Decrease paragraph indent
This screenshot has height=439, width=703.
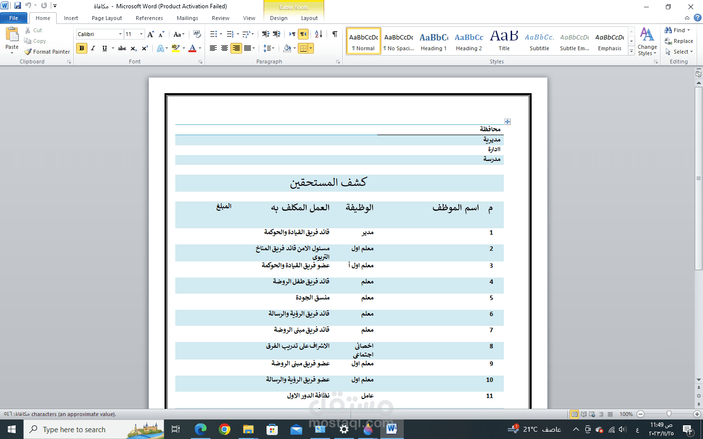point(265,34)
